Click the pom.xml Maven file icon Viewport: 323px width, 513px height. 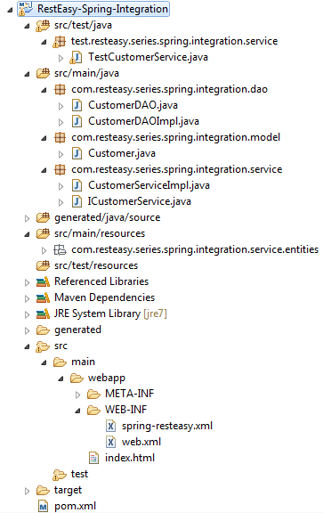(43, 507)
